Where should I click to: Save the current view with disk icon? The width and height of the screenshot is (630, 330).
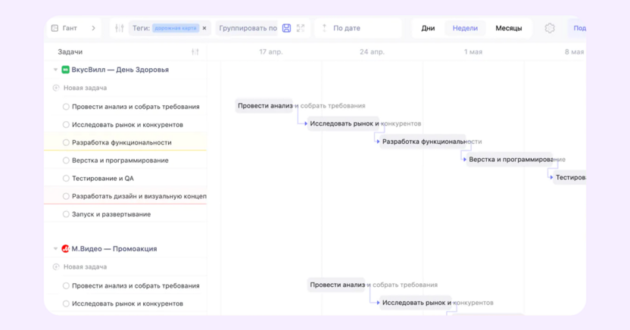click(x=286, y=28)
